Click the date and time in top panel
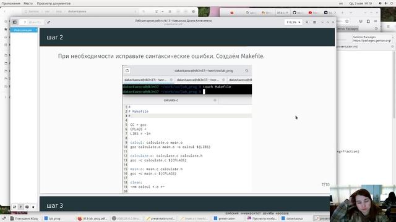This screenshot has height=222, width=396. coord(360,4)
